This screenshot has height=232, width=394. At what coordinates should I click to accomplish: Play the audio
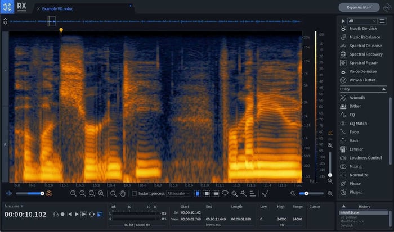click(77, 214)
